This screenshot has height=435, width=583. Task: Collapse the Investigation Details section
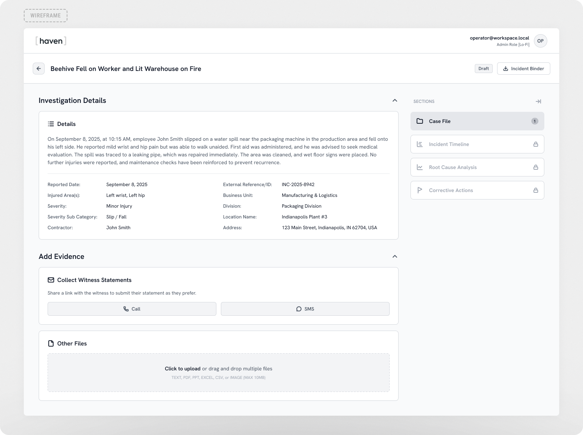(395, 100)
